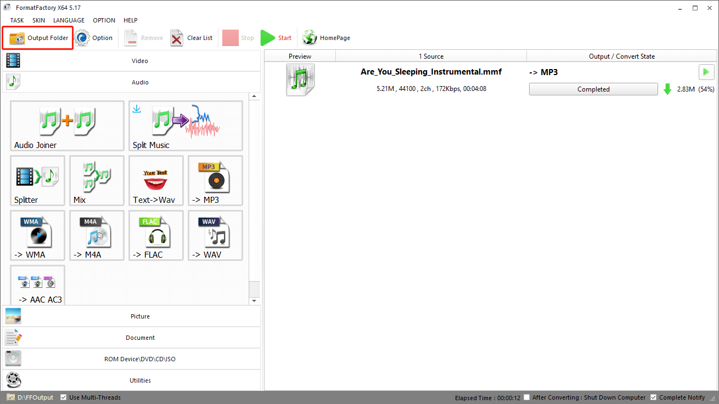Click the music file preview thumbnail
Viewport: 719px width, 404px height.
pyautogui.click(x=300, y=80)
